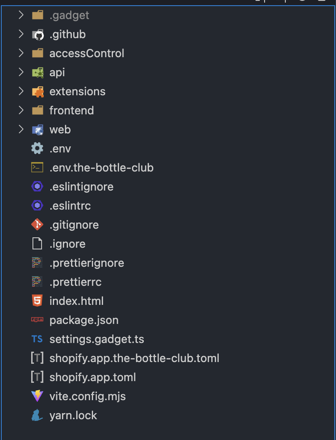The height and width of the screenshot is (440, 336).
Task: Expand the web folder chevron
Action: pyautogui.click(x=21, y=129)
